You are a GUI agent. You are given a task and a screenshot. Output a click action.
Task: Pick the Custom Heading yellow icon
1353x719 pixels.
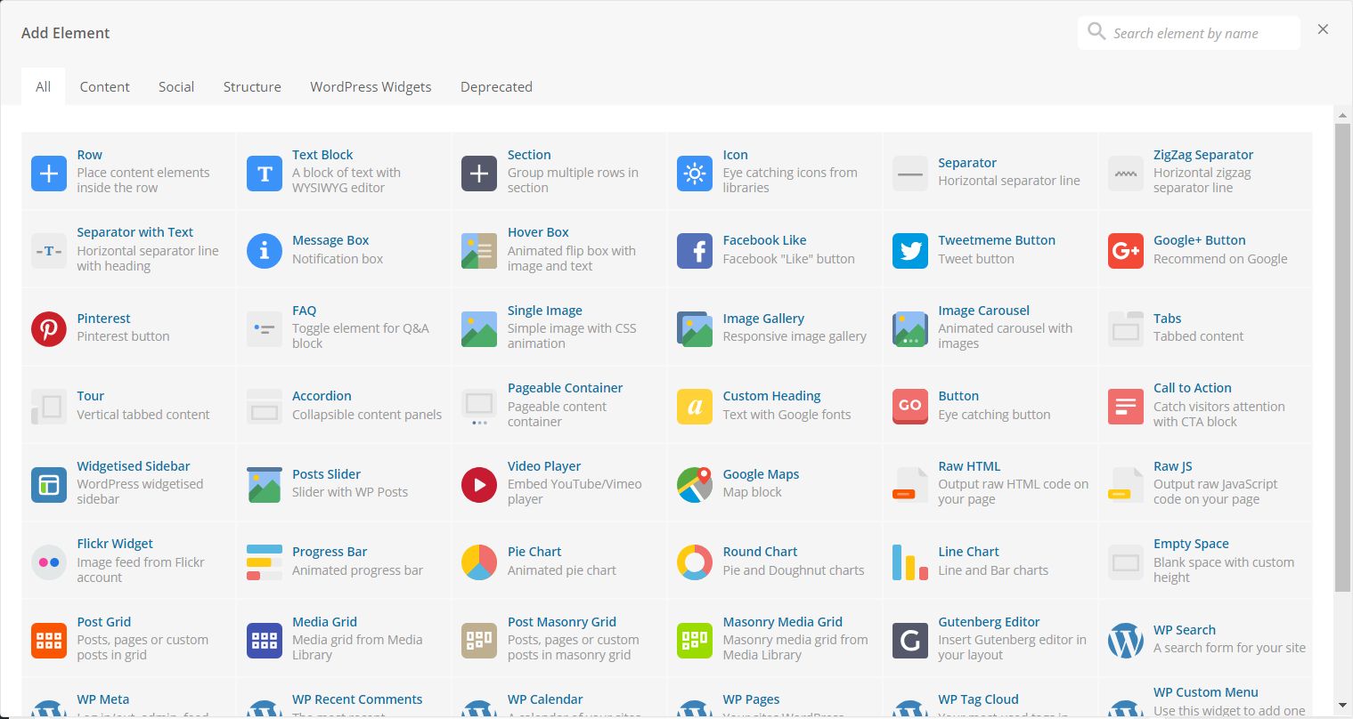(695, 407)
